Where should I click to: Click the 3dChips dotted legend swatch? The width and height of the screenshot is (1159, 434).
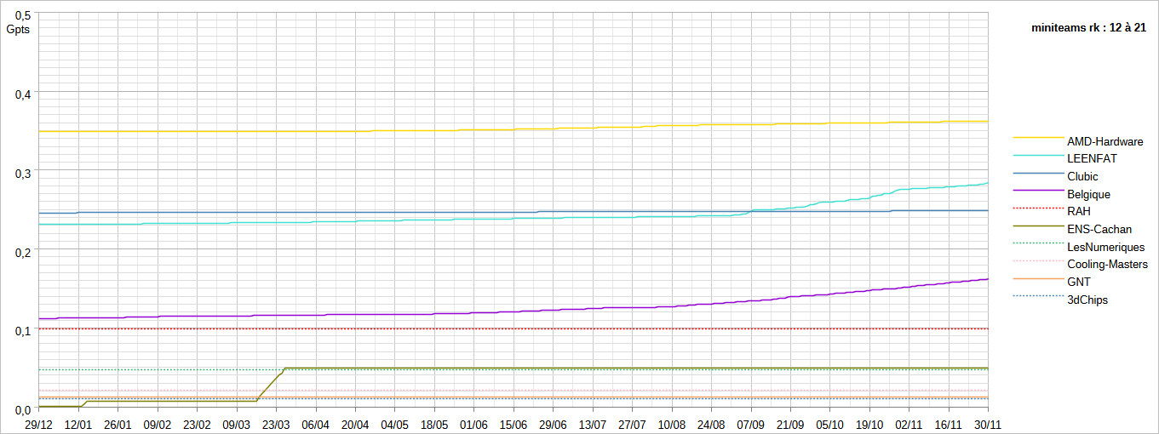[1037, 295]
